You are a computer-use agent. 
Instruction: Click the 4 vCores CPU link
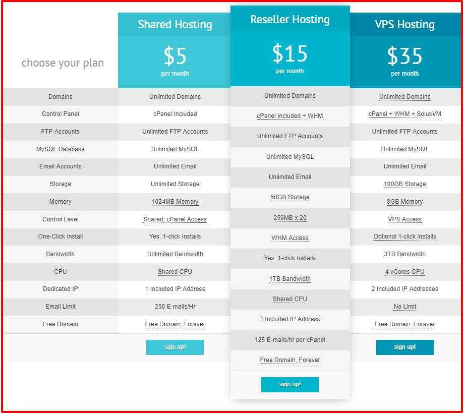coord(404,271)
